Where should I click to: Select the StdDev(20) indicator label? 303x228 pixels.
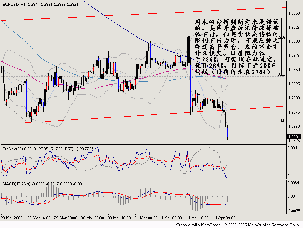19,149
